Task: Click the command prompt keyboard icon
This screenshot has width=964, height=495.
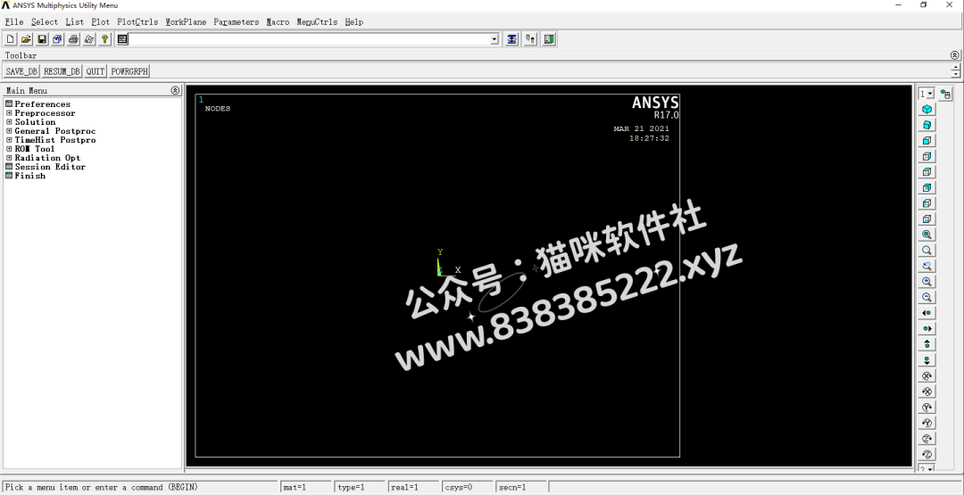Action: [x=121, y=39]
